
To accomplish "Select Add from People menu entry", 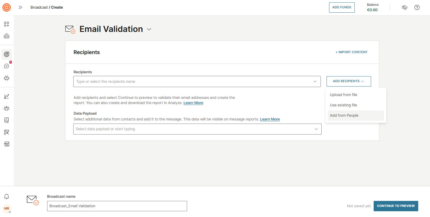I will pos(344,115).
